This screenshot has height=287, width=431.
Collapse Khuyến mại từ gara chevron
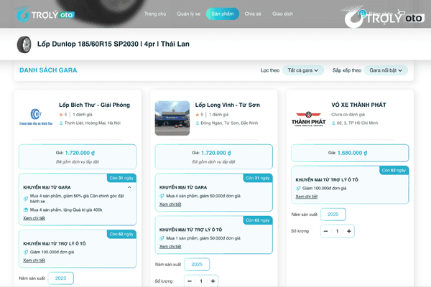[x=129, y=187]
